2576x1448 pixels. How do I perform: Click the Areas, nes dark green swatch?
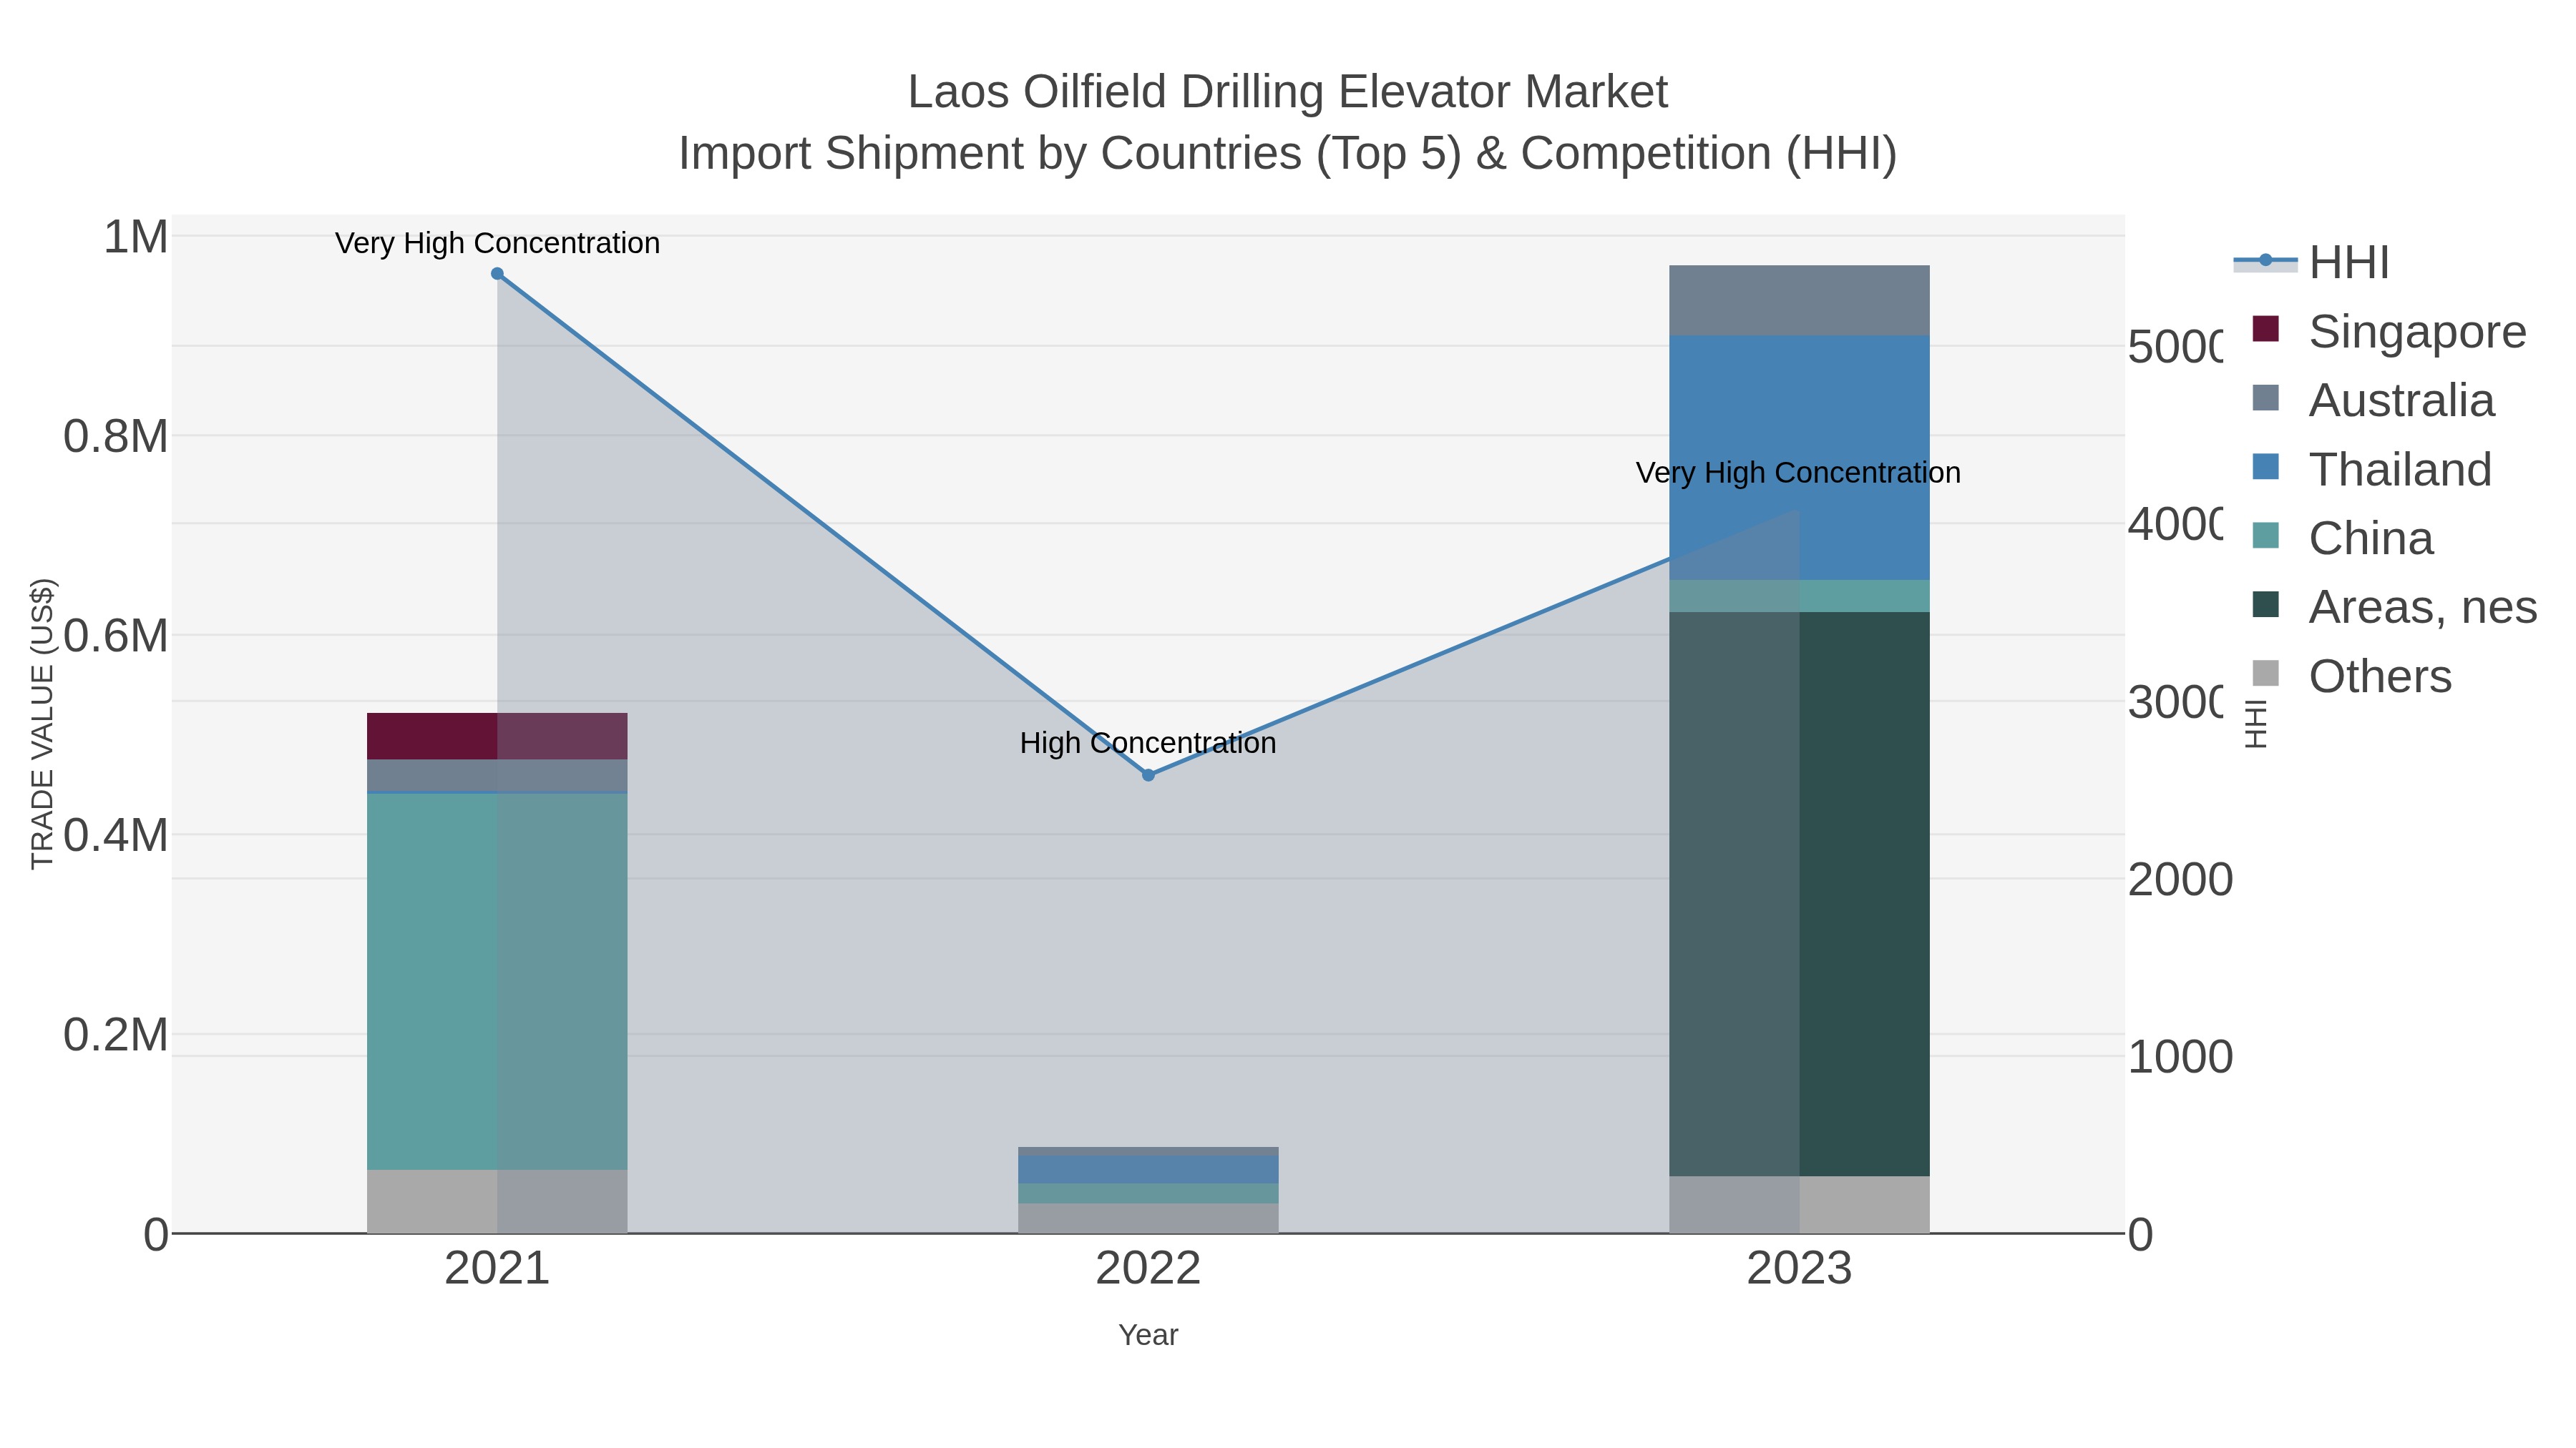pos(2265,604)
